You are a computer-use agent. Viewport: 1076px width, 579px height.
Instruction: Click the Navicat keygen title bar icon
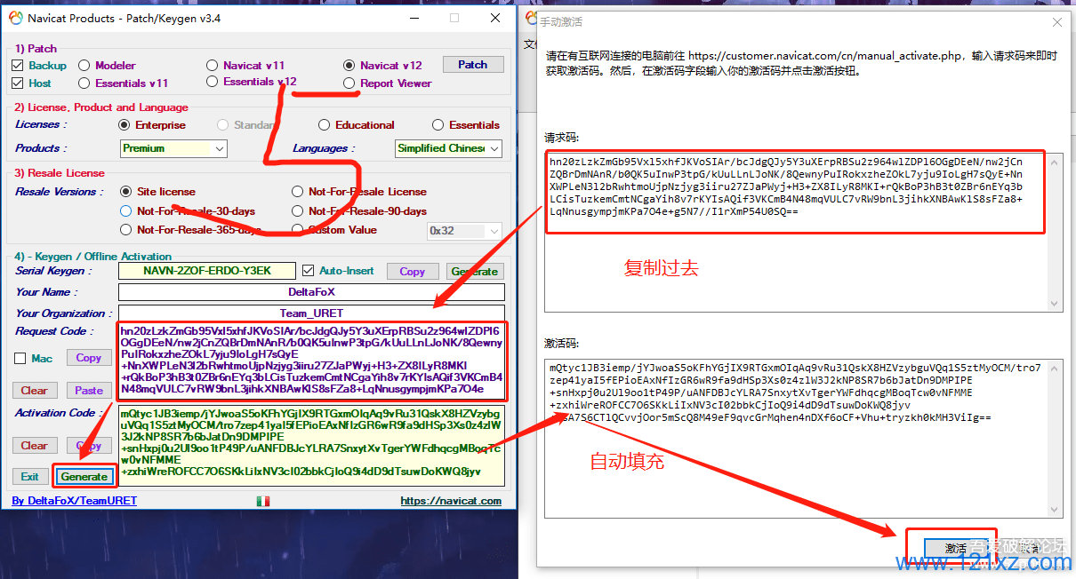pyautogui.click(x=16, y=18)
